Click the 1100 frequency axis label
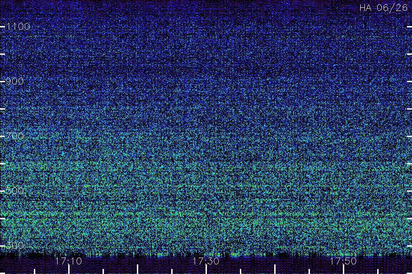This screenshot has height=274, width=412. pos(18,26)
